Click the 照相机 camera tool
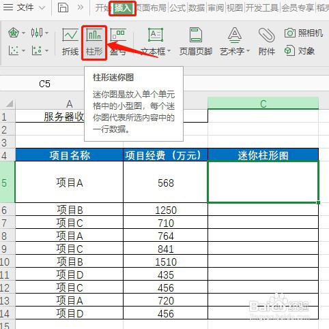The image size is (329, 329). click(x=304, y=33)
